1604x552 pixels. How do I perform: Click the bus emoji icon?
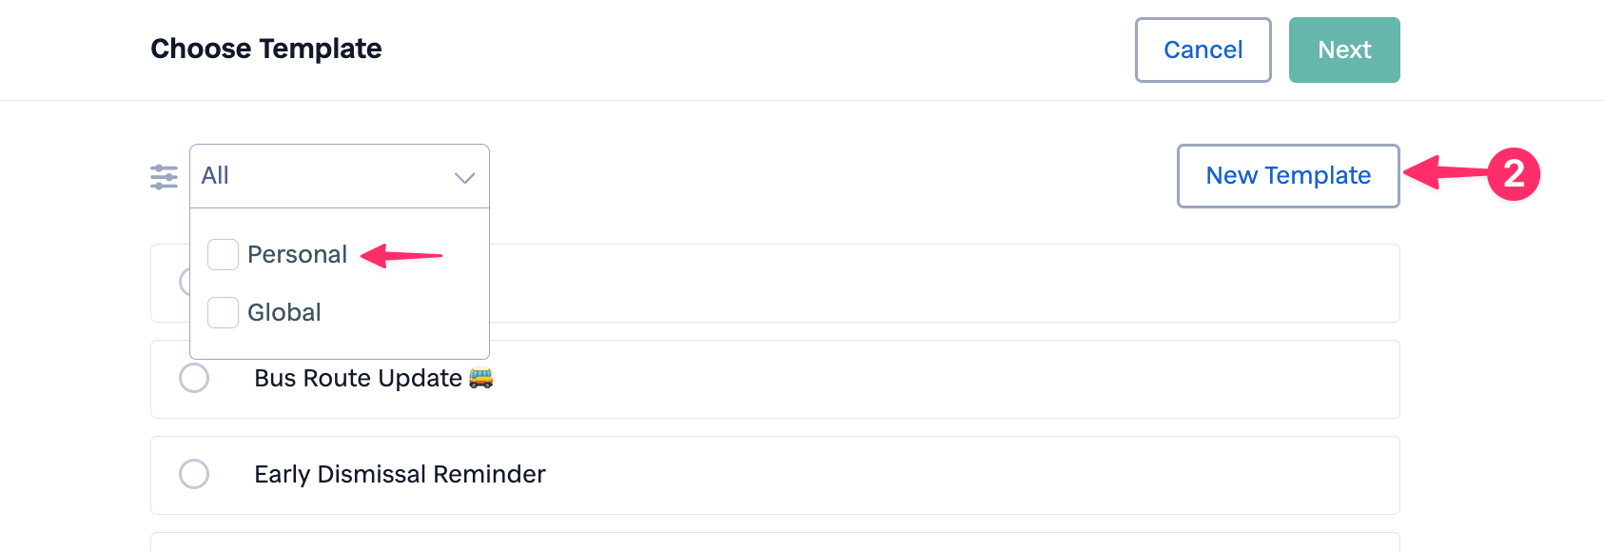pos(481,378)
